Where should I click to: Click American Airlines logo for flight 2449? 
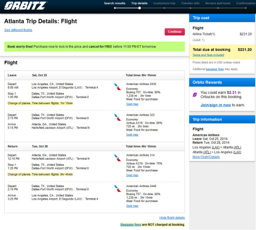coord(118,188)
